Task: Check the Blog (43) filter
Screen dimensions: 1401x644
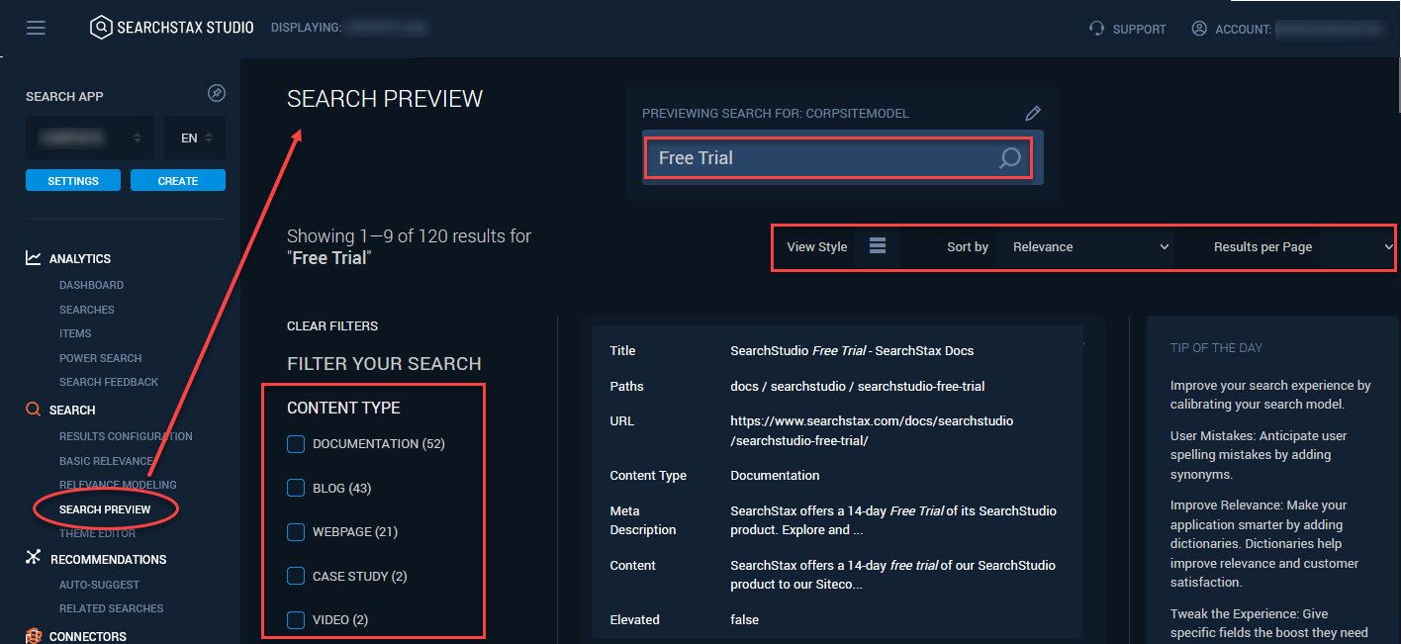Action: [x=295, y=488]
